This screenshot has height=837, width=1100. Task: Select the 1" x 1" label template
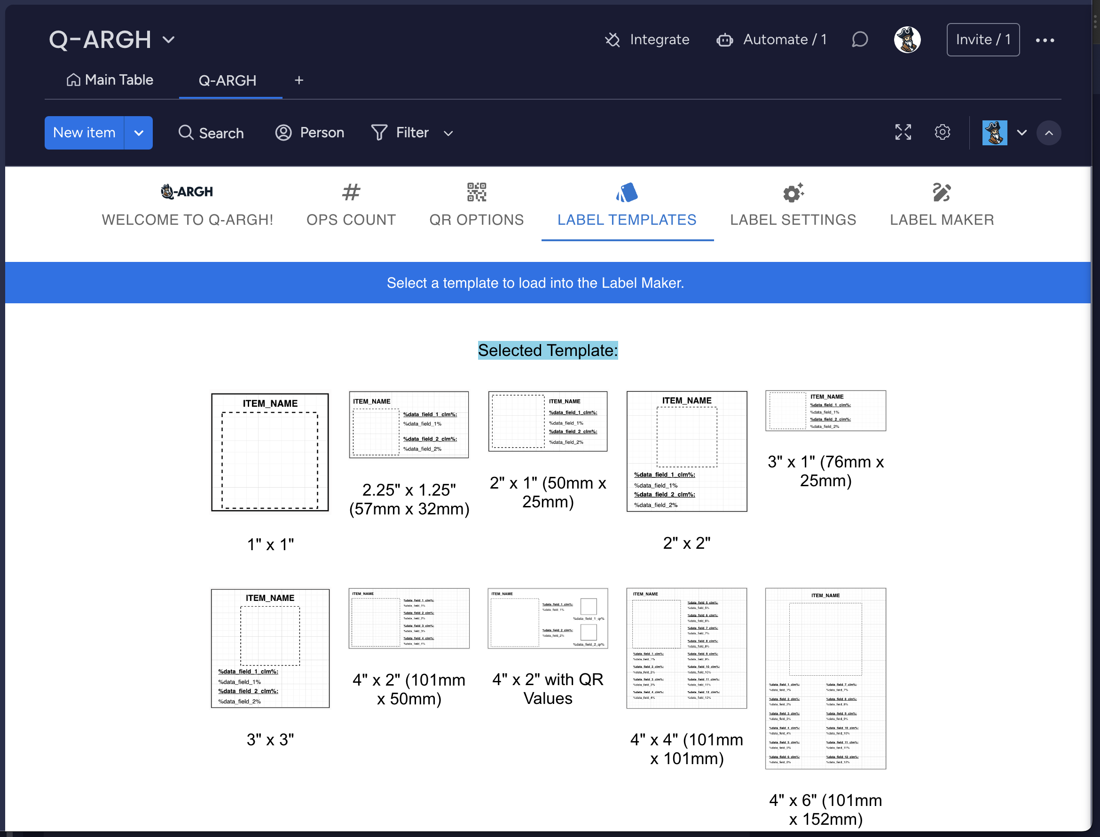tap(270, 452)
